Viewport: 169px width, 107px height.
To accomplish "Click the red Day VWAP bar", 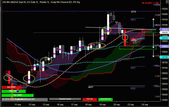I will point(11,87).
